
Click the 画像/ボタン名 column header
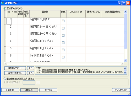(94, 14)
